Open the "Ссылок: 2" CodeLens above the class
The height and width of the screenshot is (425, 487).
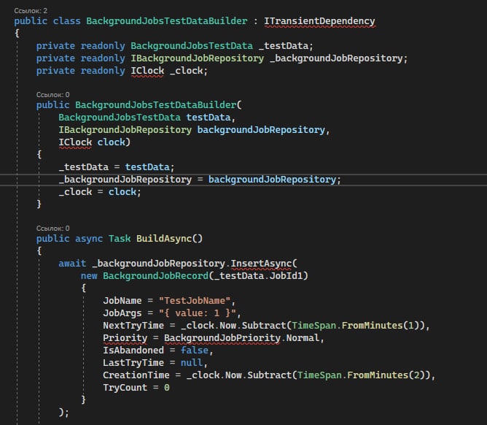pyautogui.click(x=31, y=11)
